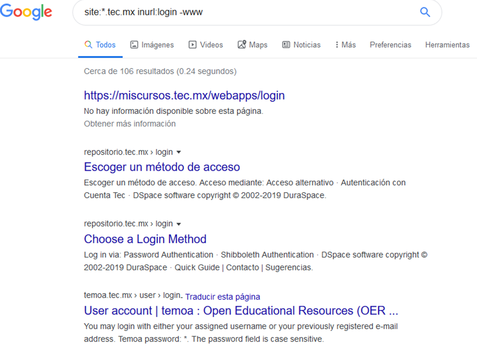
Task: Click the Imágenes tab image icon
Action: click(x=134, y=45)
